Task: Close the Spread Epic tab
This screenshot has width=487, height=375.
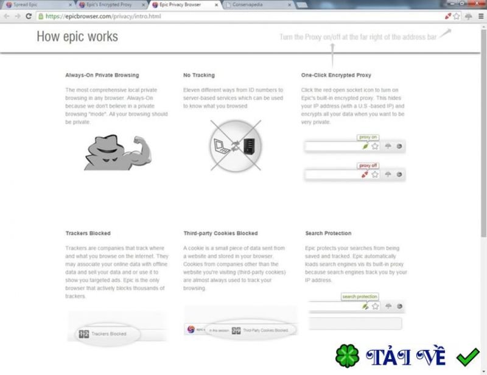Action: pos(70,5)
